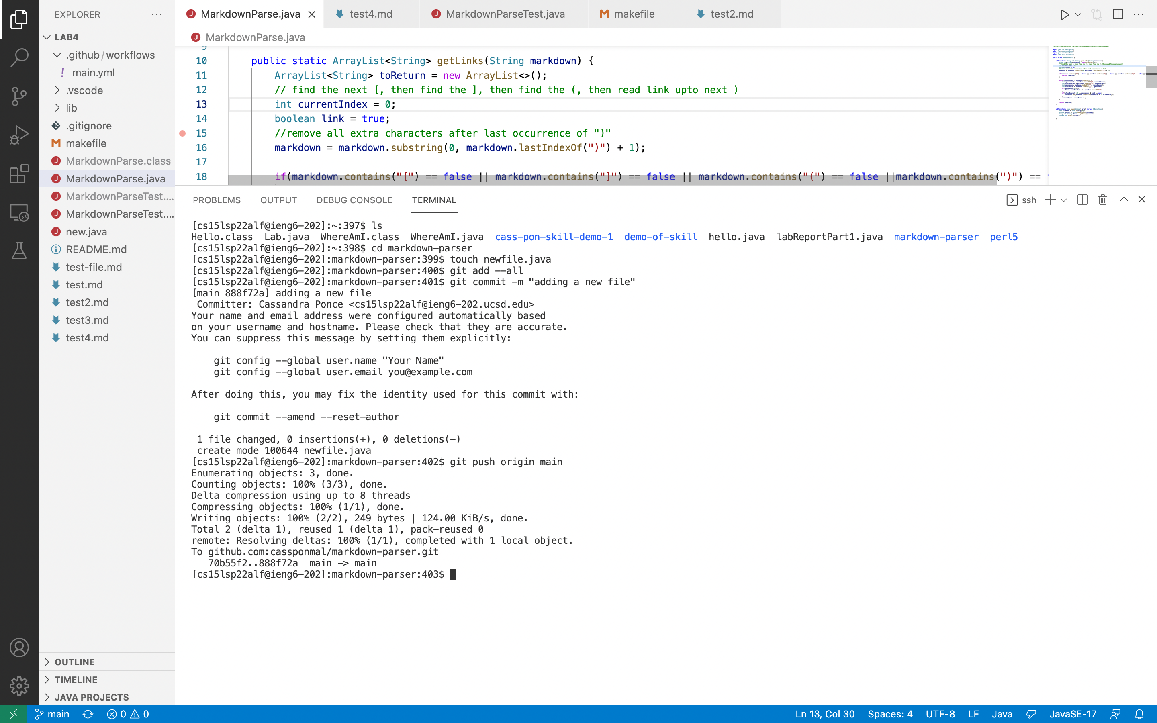The width and height of the screenshot is (1157, 723).
Task: Click JavaSE-17 runtime in status bar
Action: [1073, 714]
